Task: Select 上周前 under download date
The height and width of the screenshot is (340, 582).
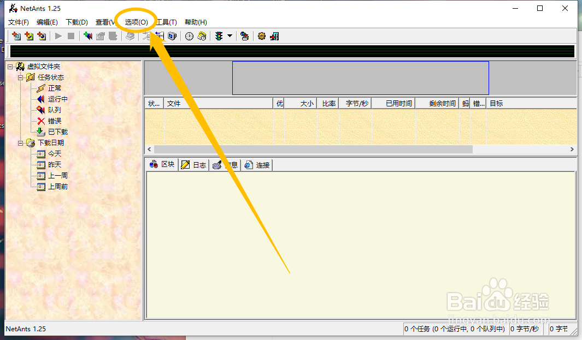Action: point(58,187)
